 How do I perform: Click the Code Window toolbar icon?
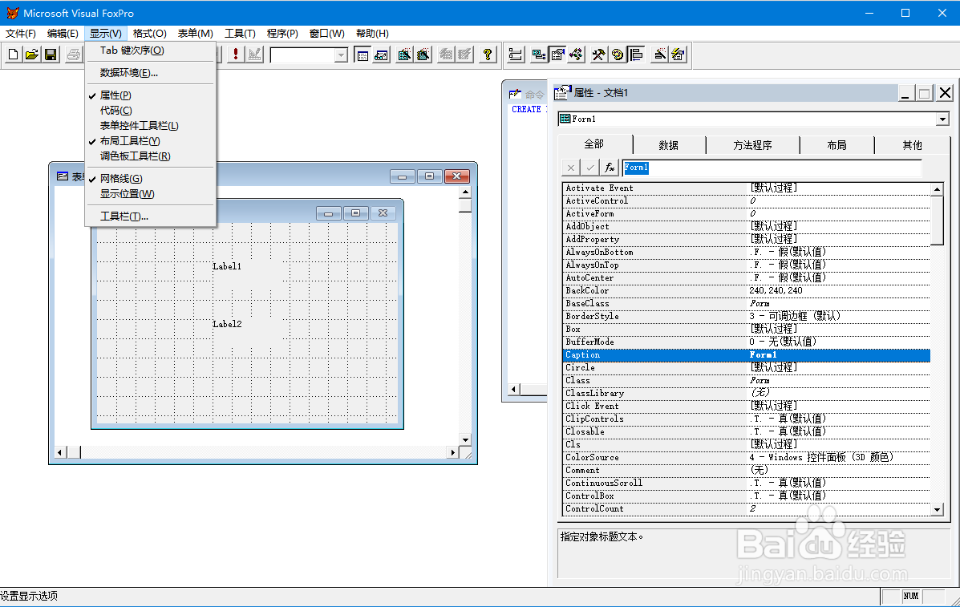576,55
